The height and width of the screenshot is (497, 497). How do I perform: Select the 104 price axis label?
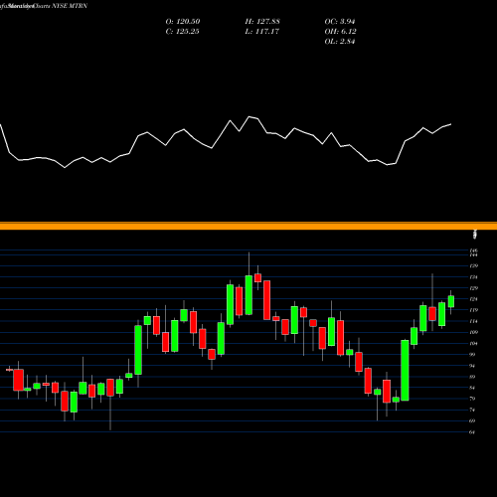(x=474, y=344)
